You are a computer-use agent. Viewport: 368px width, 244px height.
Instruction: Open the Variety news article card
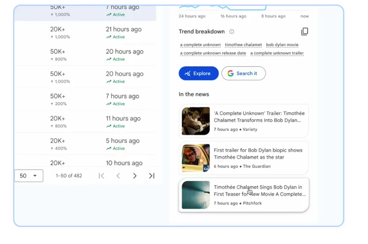tap(244, 121)
